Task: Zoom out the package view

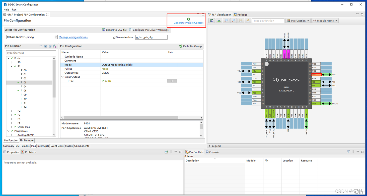Action: [226, 21]
